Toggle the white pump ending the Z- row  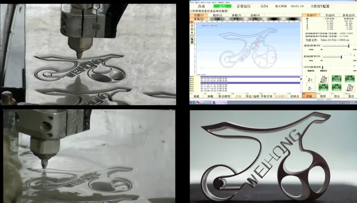[350, 88]
